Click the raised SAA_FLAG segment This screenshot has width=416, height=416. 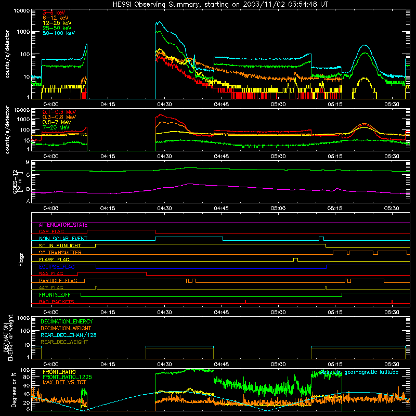112,272
